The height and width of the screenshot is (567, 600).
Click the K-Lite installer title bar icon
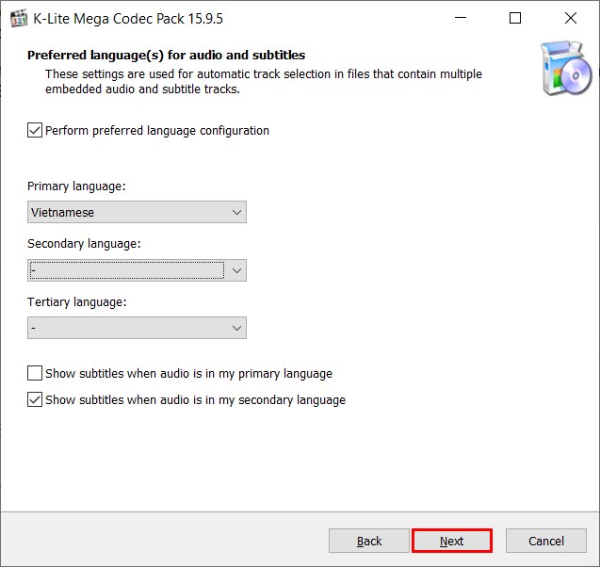(19, 18)
